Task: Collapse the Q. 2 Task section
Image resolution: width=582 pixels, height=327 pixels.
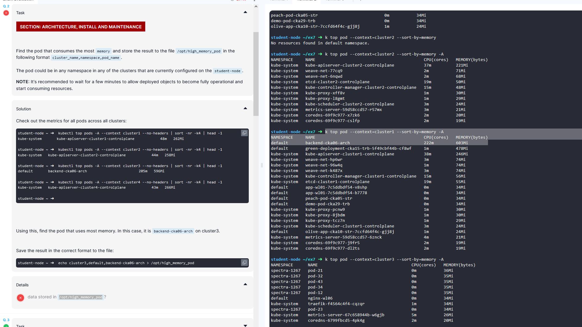Action: (x=245, y=12)
